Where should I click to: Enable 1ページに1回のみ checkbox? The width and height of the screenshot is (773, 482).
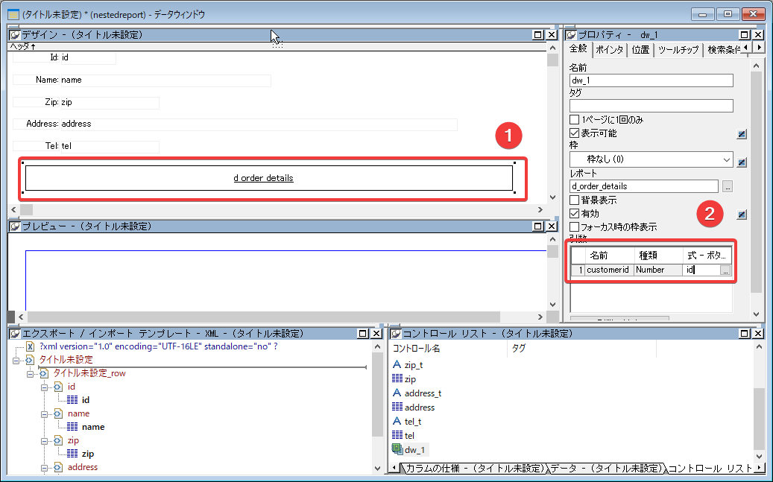tap(574, 120)
